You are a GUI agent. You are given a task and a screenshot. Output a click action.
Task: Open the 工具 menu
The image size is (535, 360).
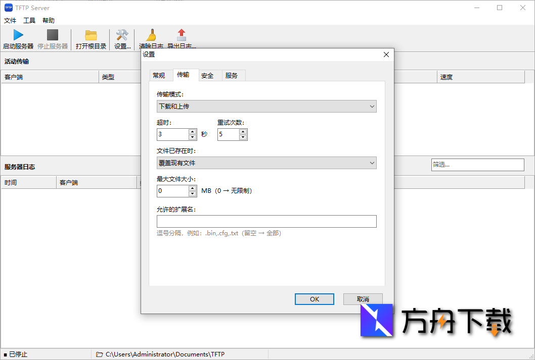(28, 20)
